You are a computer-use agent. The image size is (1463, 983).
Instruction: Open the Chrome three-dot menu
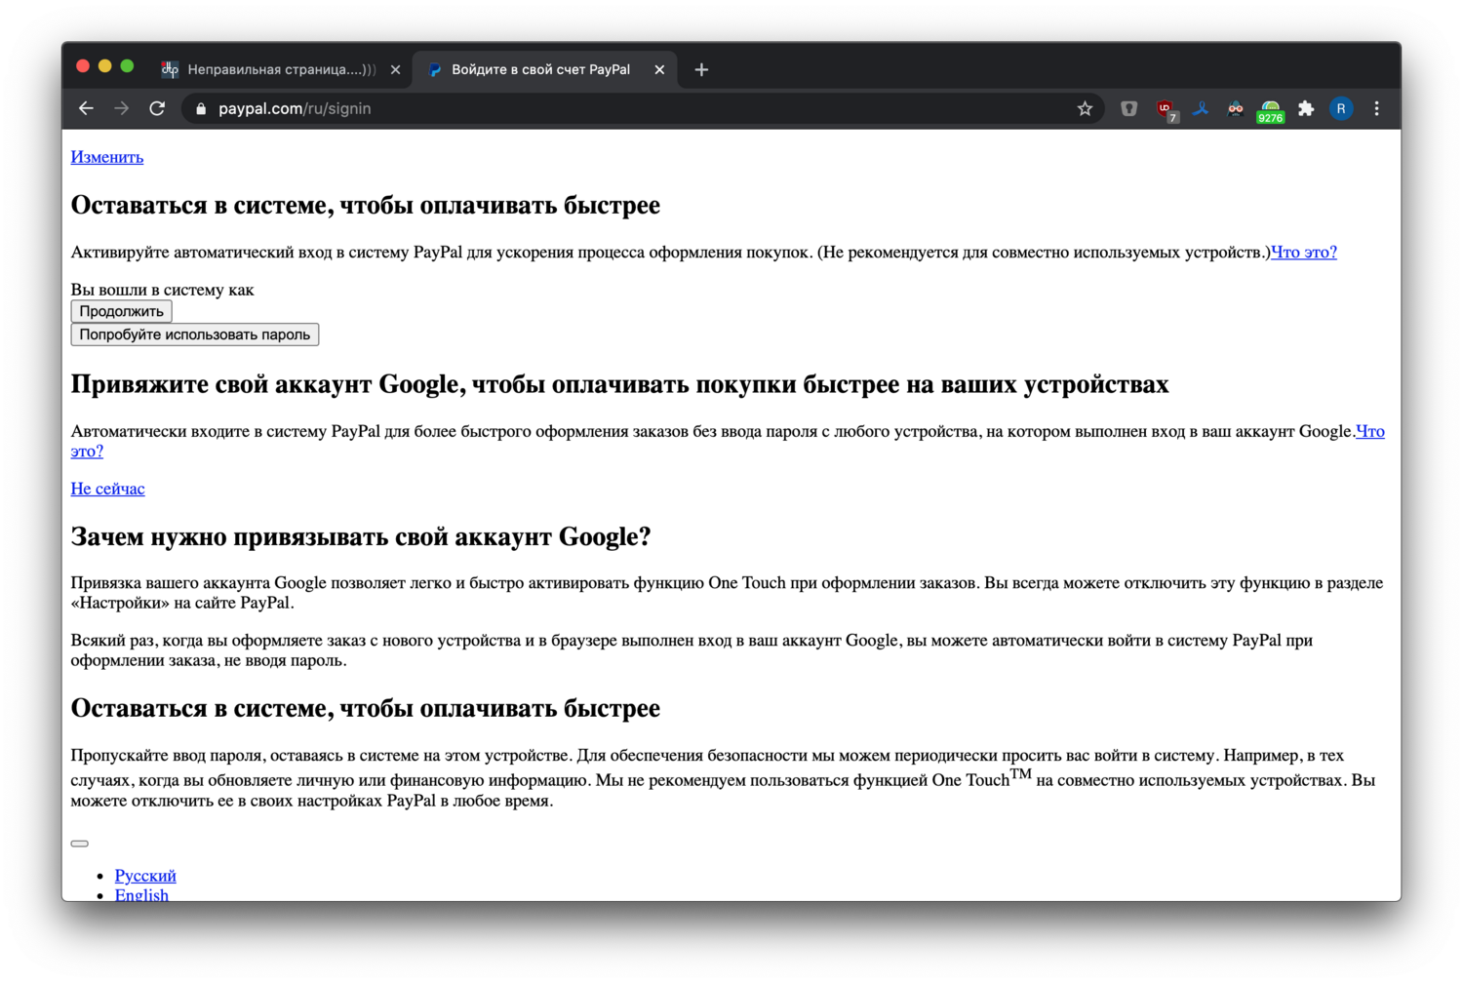(1376, 109)
